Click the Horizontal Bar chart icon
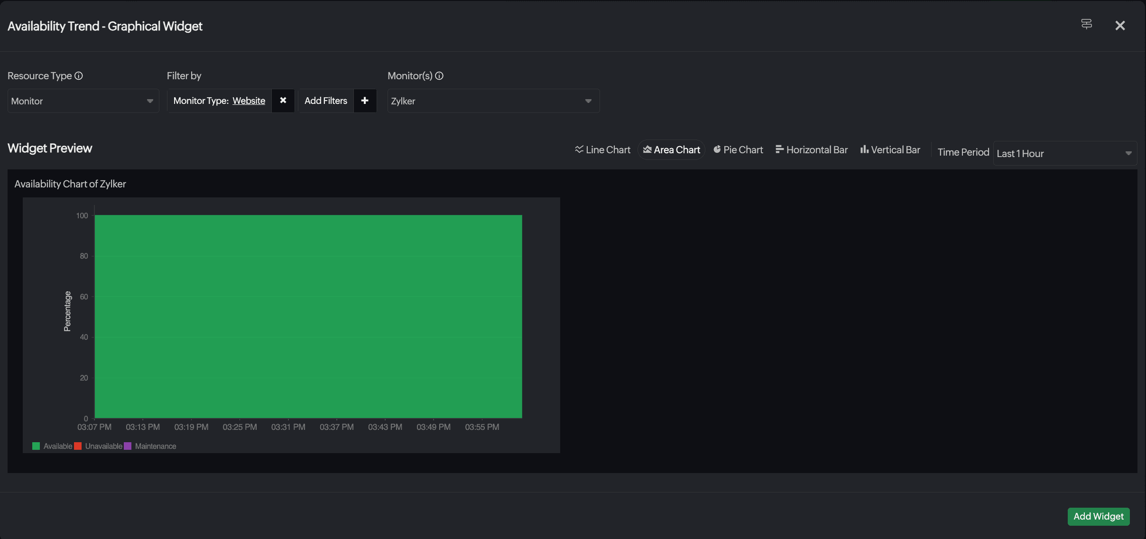Viewport: 1146px width, 539px height. point(779,149)
